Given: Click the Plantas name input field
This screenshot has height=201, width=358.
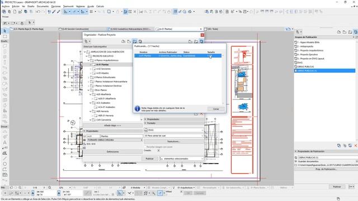Looking at the screenshot, I should click(x=121, y=136).
